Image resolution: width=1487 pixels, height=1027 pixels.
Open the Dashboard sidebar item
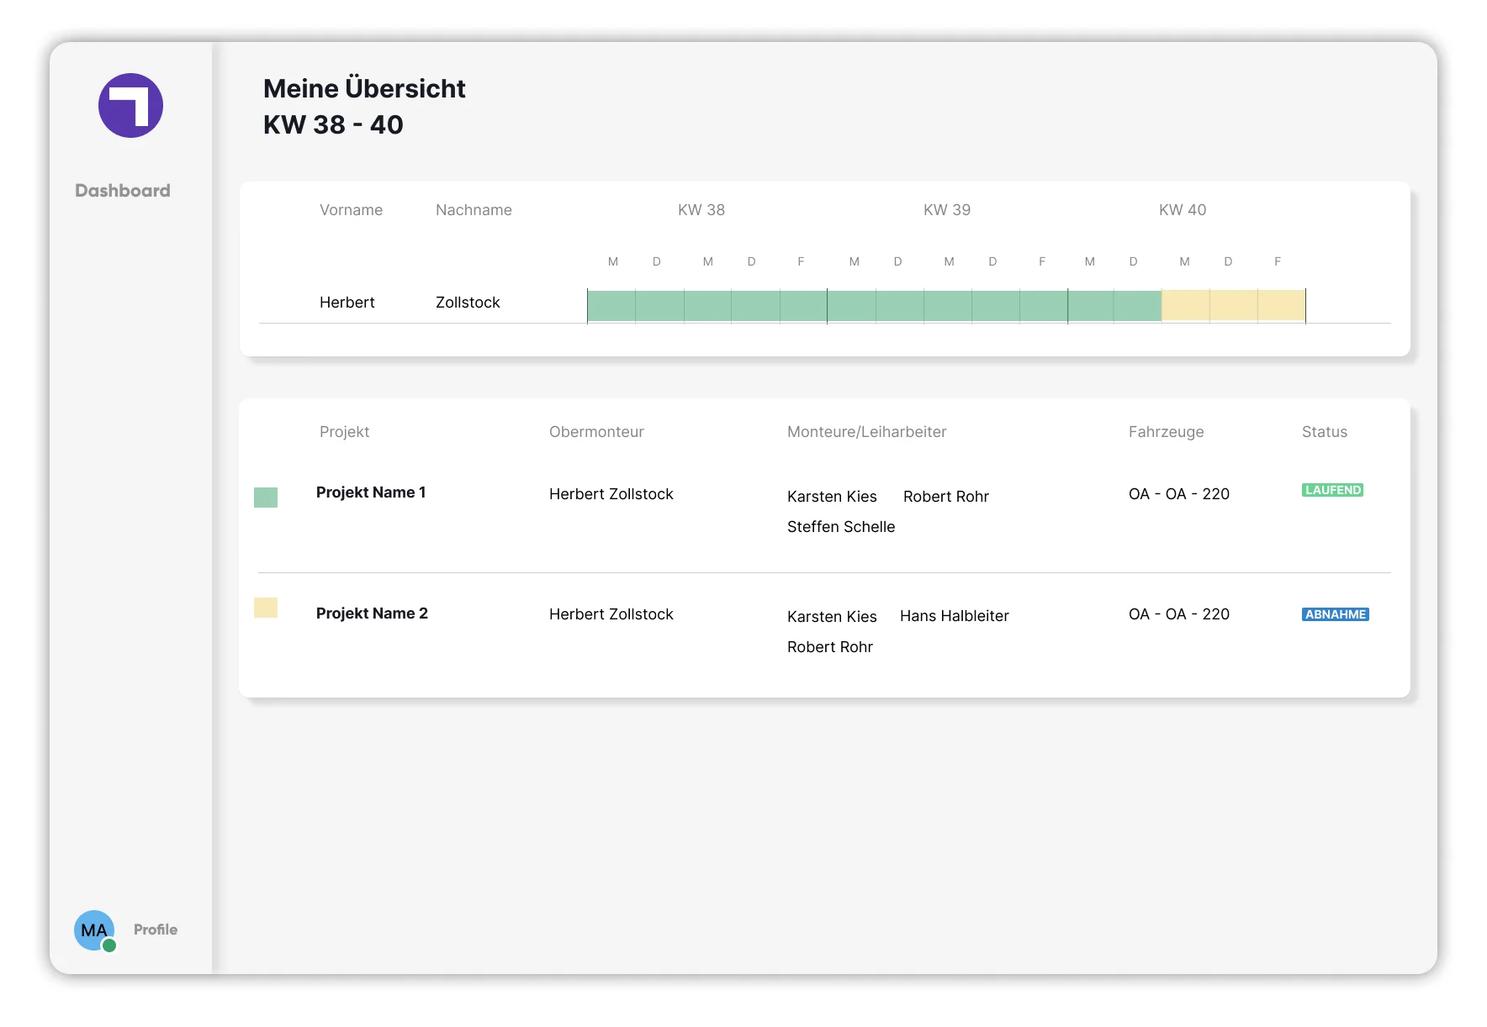[123, 191]
